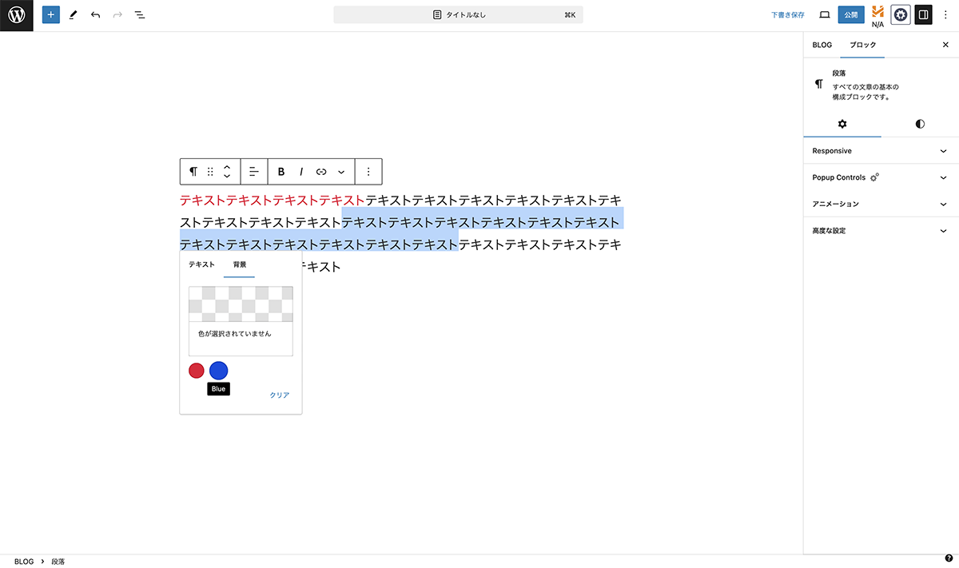Open the preview device icon
This screenshot has height=568, width=959.
[825, 15]
